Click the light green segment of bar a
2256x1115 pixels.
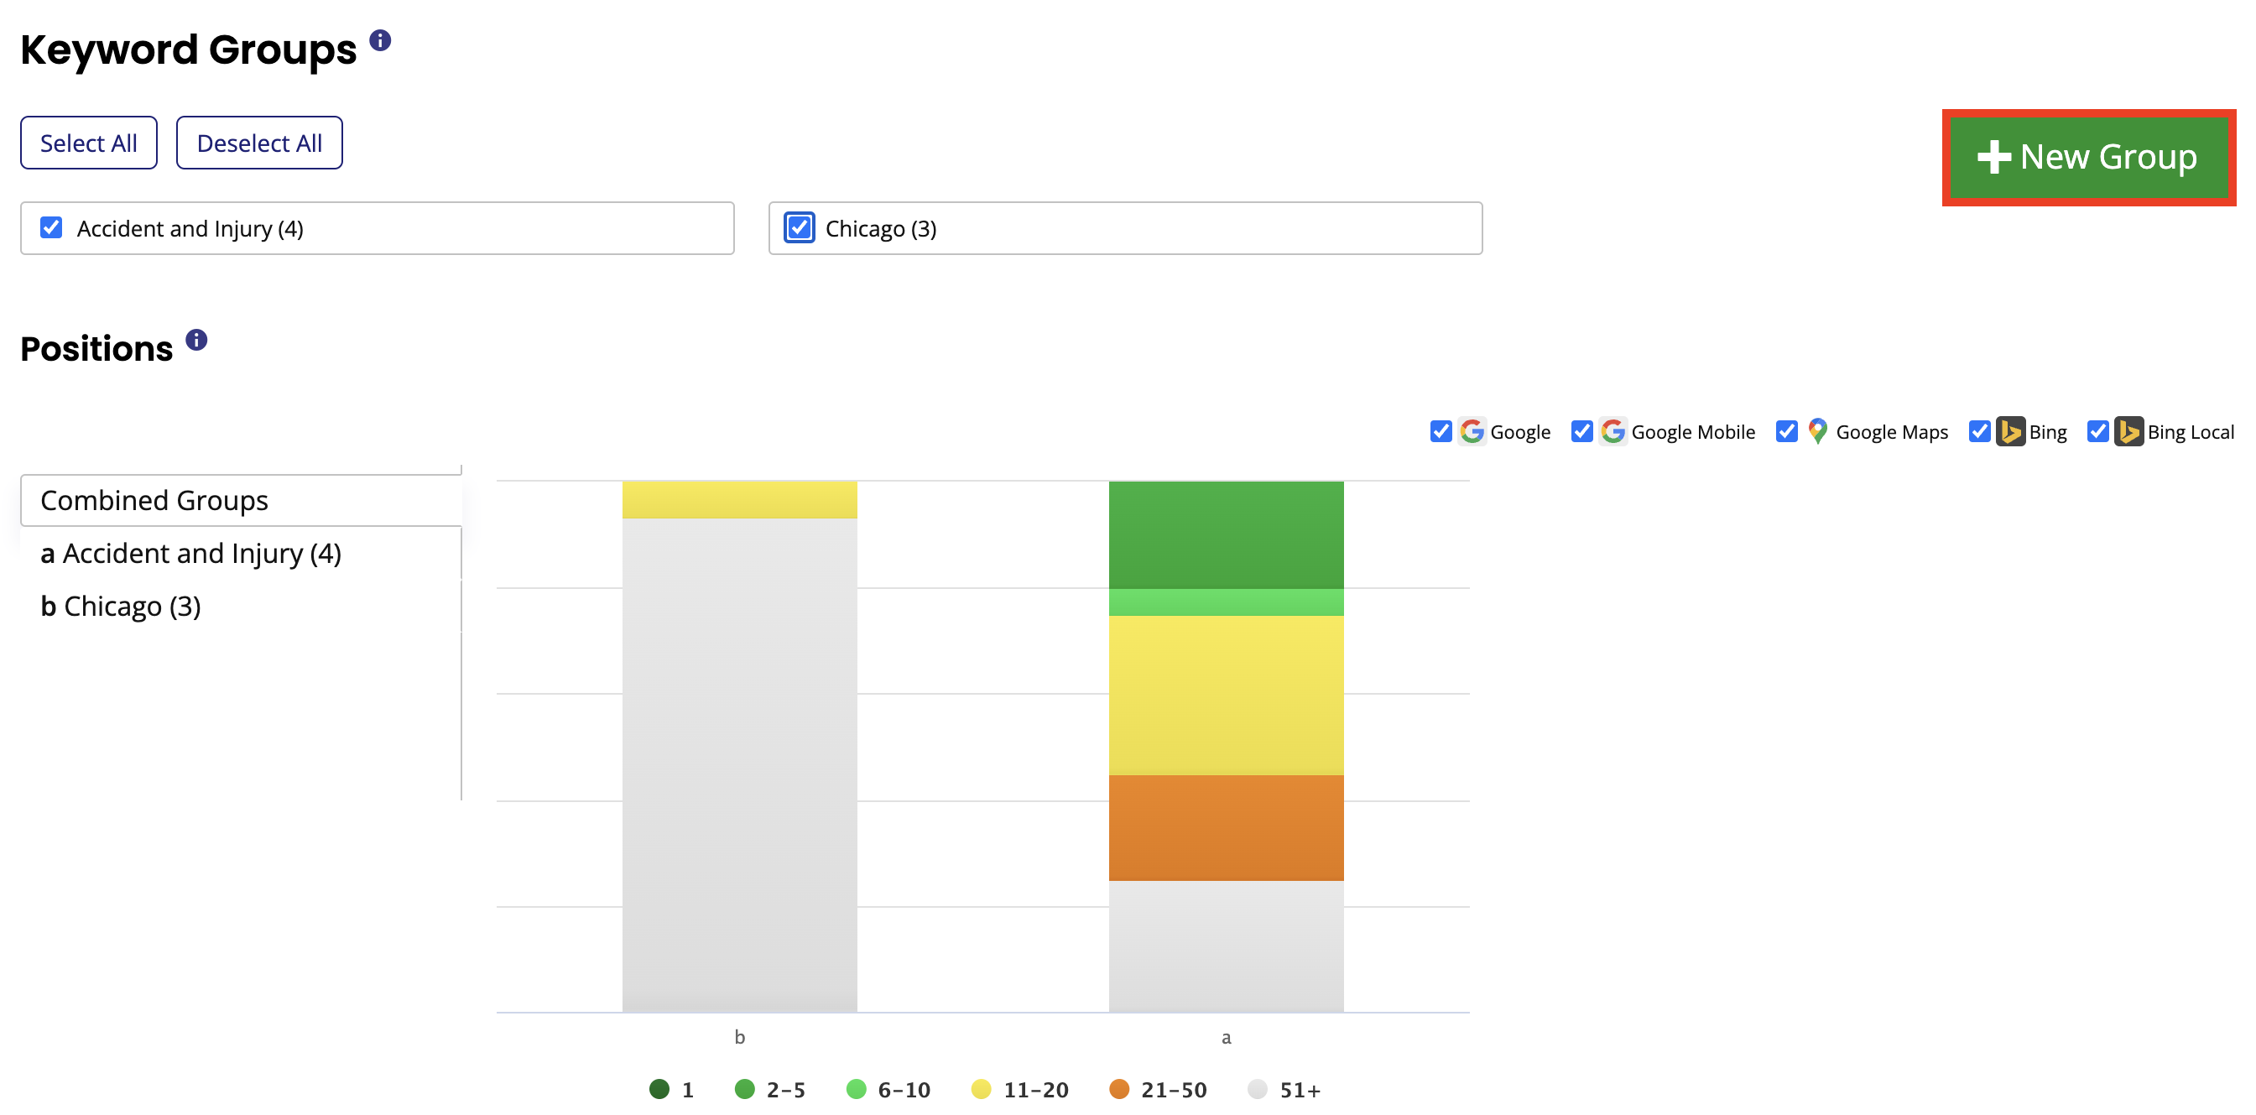(x=1226, y=602)
